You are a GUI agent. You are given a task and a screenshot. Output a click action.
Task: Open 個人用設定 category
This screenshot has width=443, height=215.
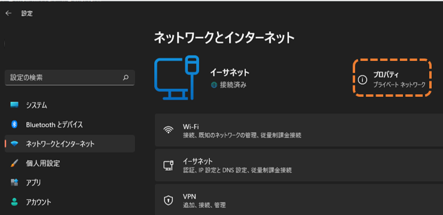tap(70, 163)
